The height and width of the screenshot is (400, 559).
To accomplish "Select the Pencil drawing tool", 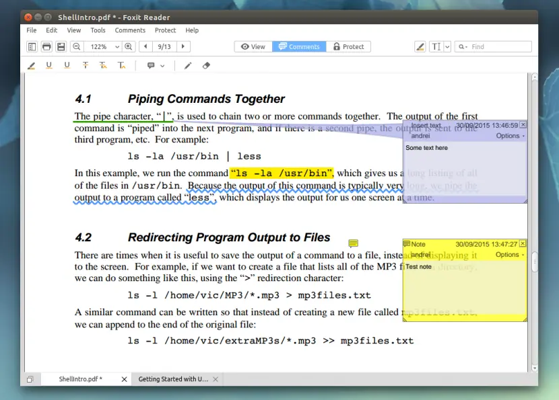I will click(x=188, y=65).
